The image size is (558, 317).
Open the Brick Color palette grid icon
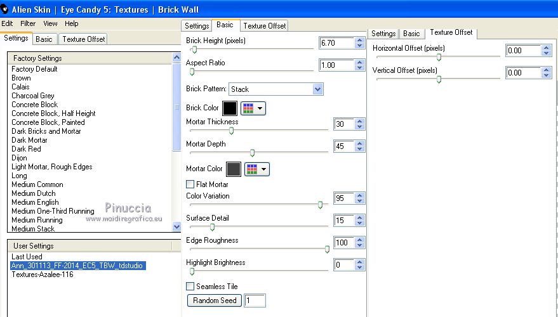point(253,108)
